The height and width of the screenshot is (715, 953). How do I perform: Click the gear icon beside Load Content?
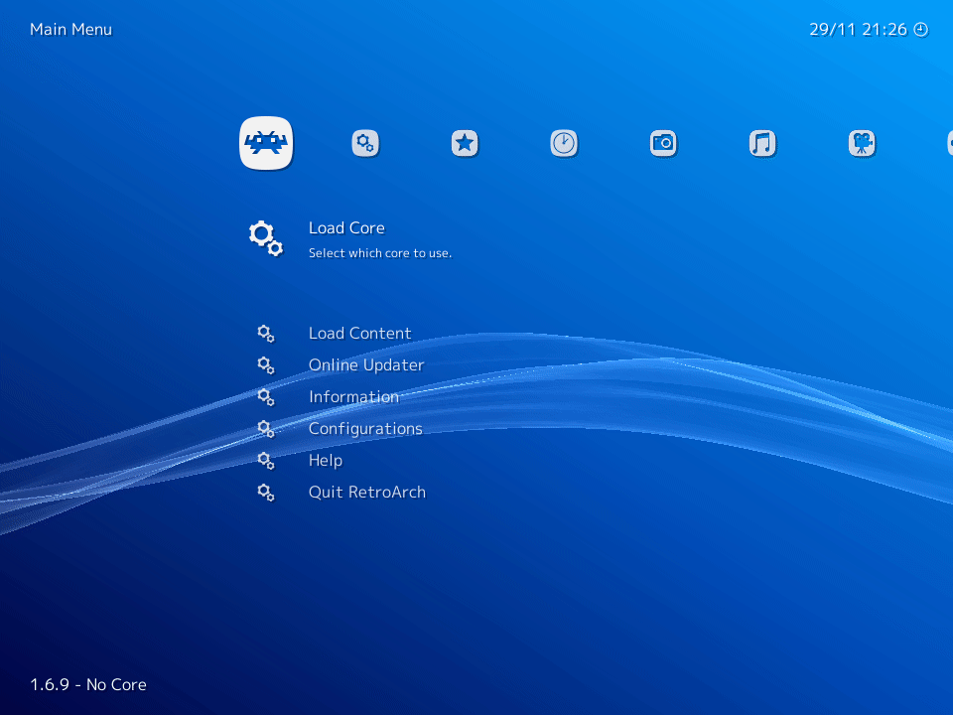point(266,334)
